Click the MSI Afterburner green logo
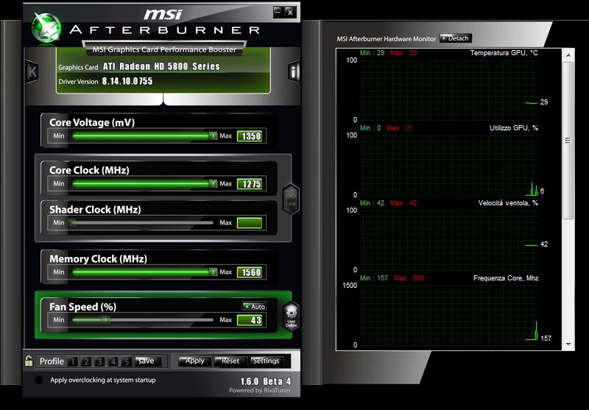The image size is (589, 410). (x=46, y=27)
